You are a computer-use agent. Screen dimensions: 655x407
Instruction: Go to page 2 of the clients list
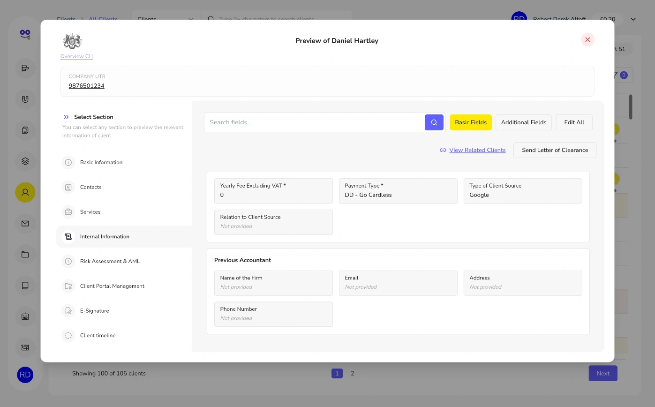click(353, 374)
